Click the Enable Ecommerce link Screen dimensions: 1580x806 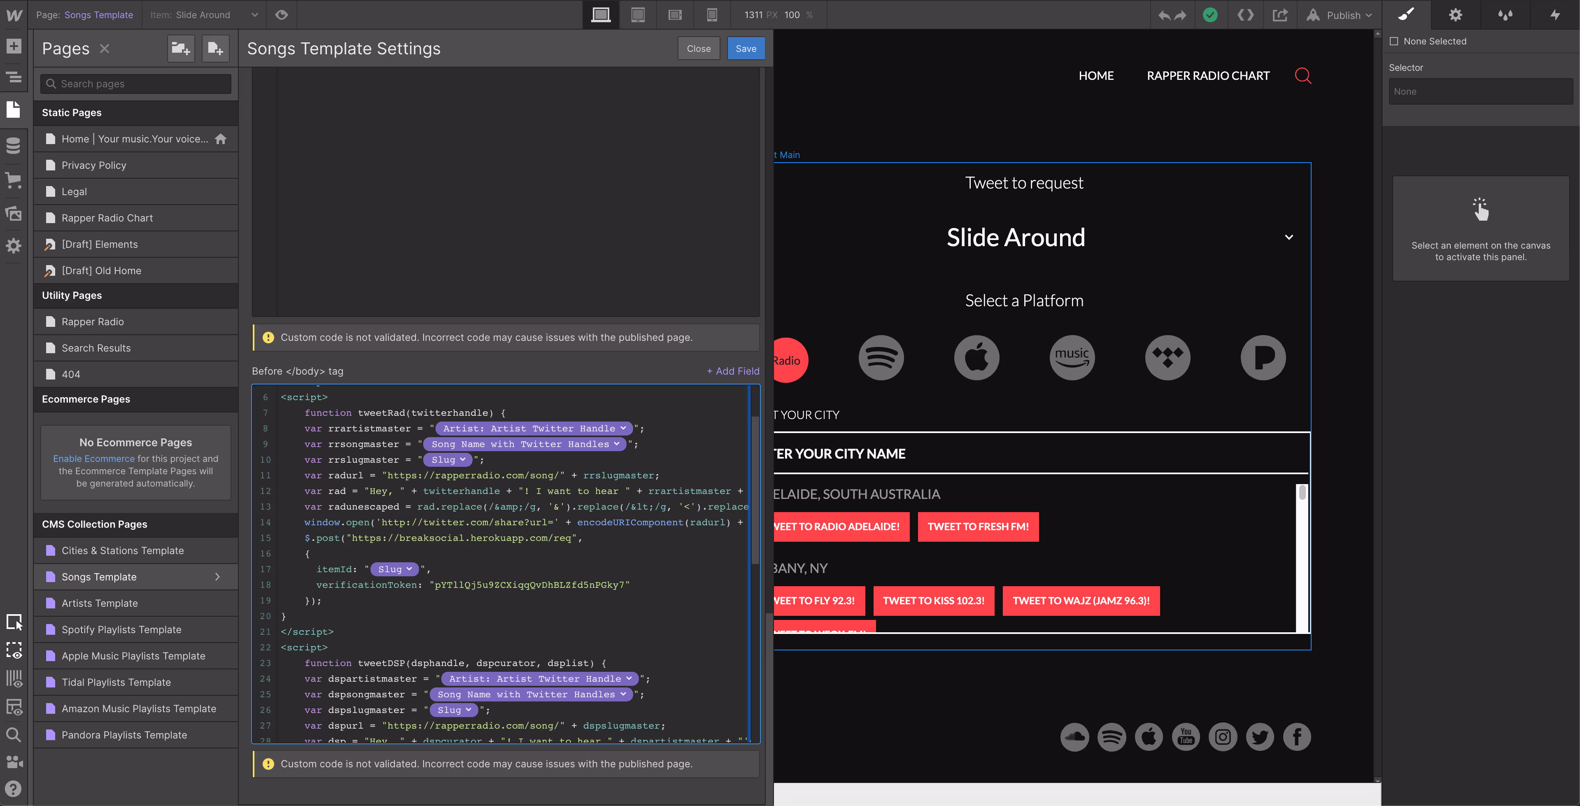(94, 458)
